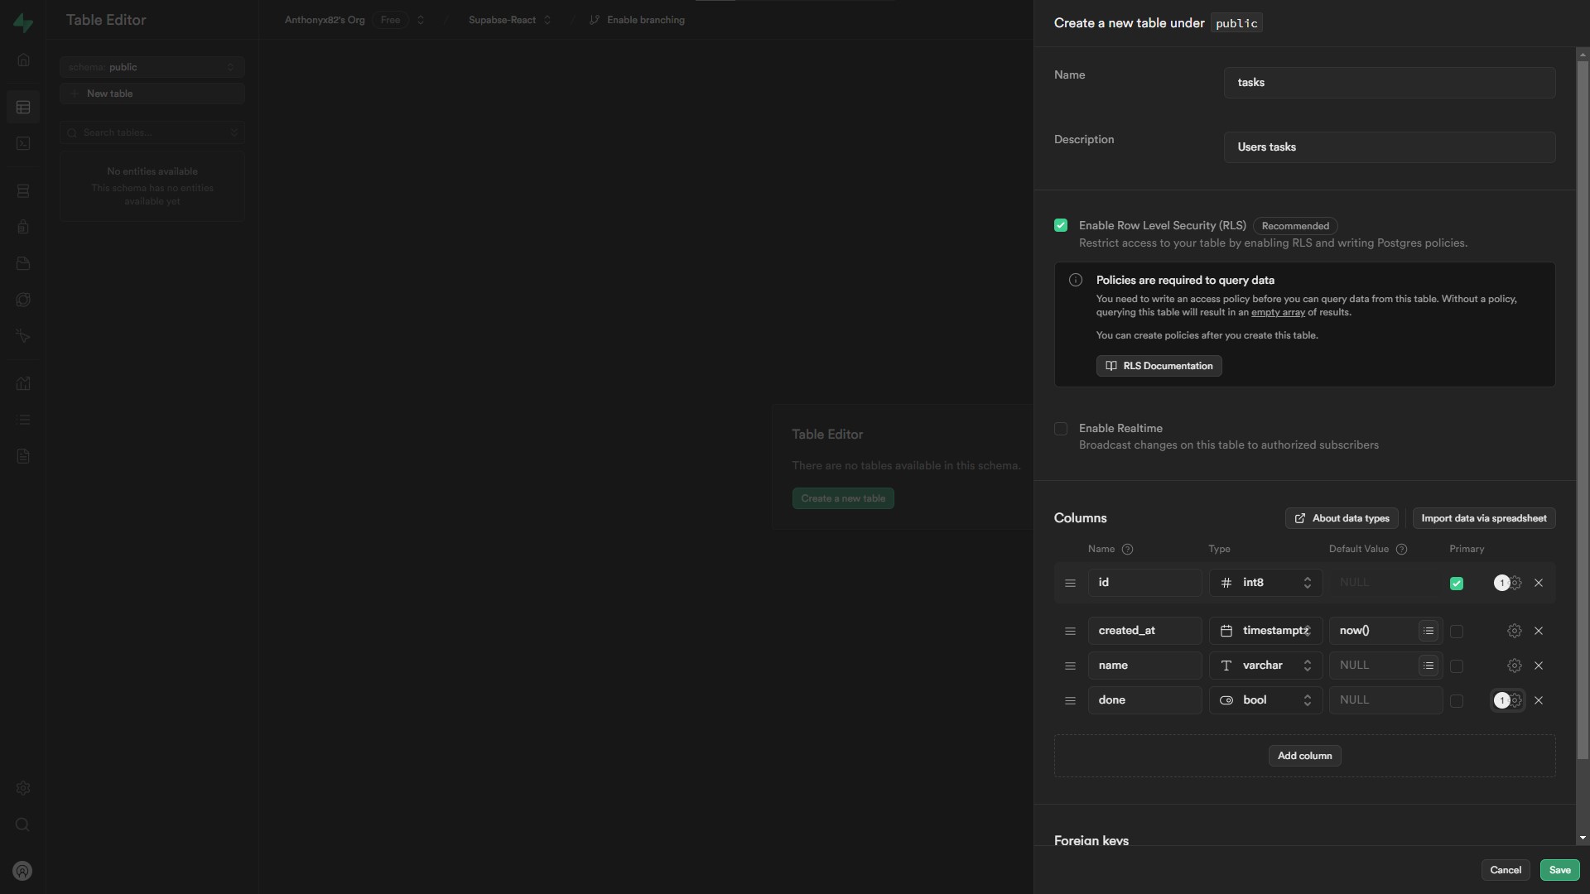Click the table Description input field
This screenshot has height=894, width=1590.
(1389, 147)
